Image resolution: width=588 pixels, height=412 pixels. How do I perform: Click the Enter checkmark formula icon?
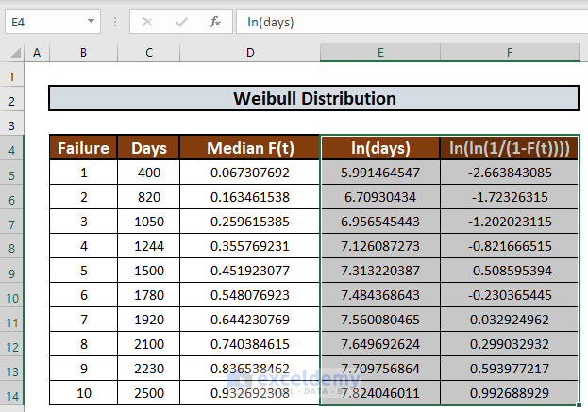(x=181, y=21)
